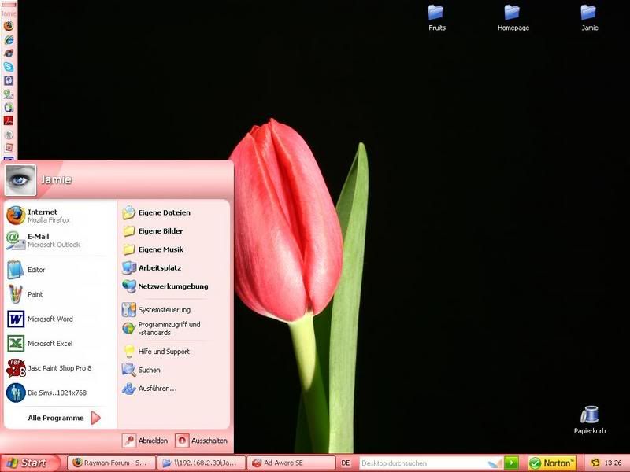Open the Papierkorb recycle bin

pos(589,419)
